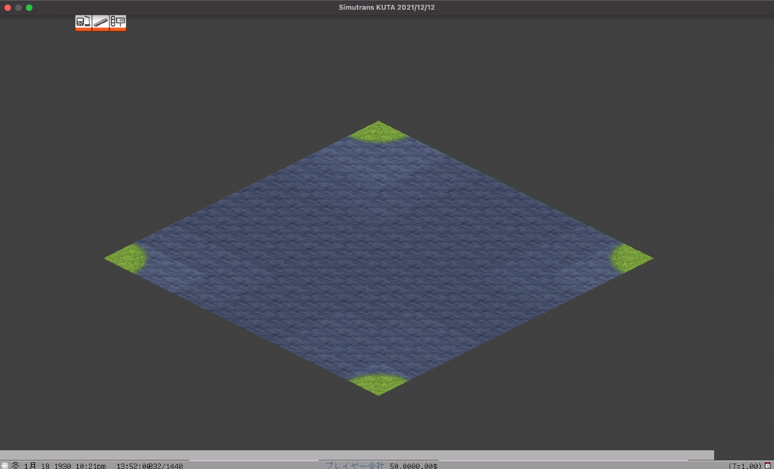Open the signals and speed sign tools
774x469 pixels.
pos(118,22)
